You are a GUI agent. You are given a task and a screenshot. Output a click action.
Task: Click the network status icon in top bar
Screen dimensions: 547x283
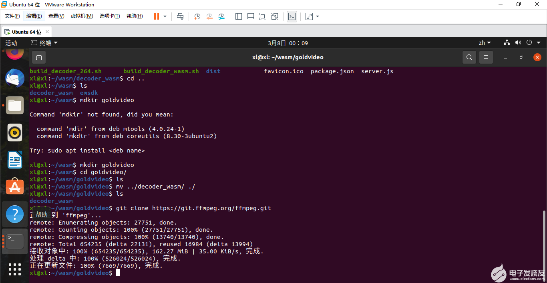pos(507,42)
